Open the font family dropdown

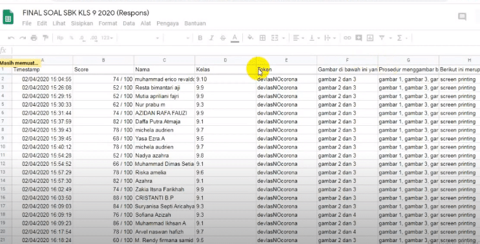[139, 38]
